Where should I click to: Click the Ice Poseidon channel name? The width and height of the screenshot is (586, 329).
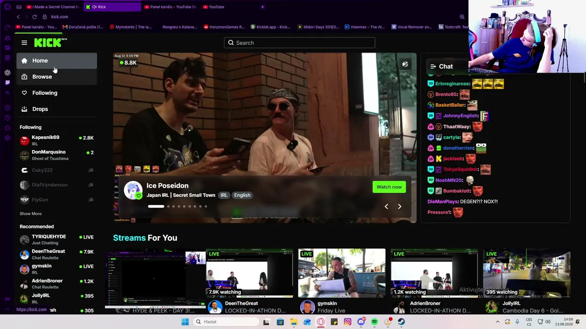pos(168,186)
